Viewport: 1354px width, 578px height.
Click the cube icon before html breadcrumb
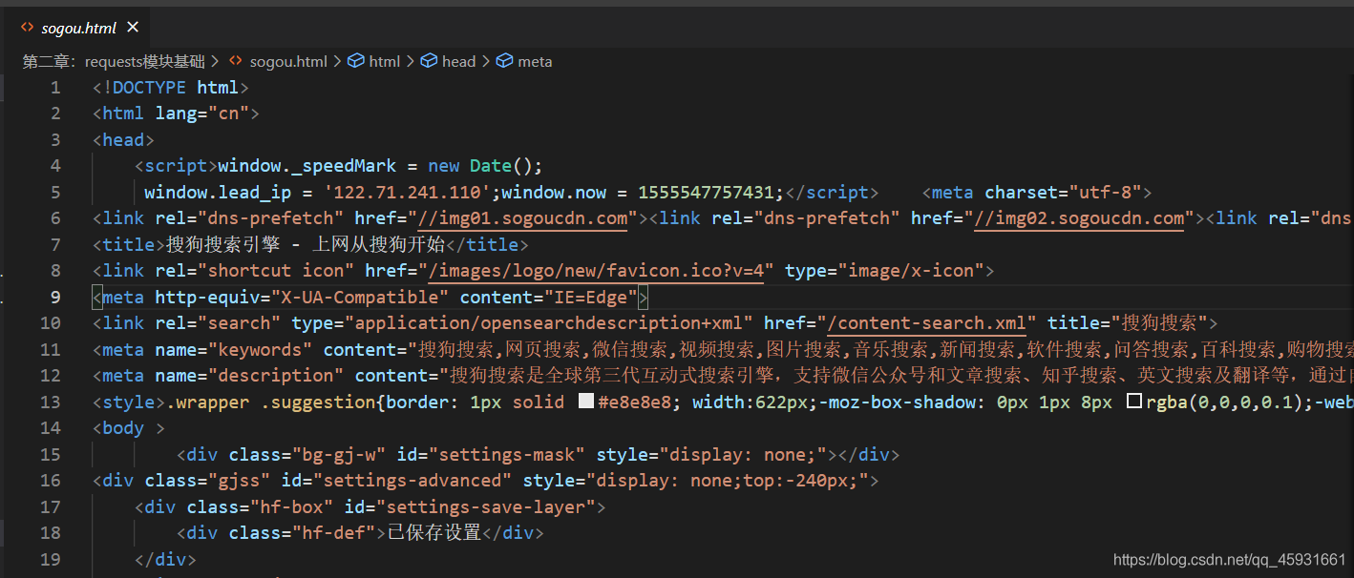point(355,61)
